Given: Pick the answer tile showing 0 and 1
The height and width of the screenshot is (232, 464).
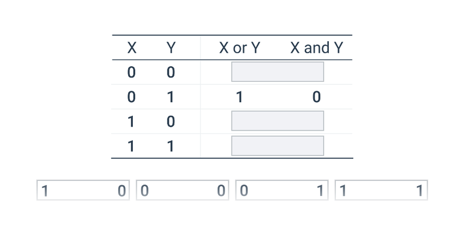Looking at the screenshot, I should coord(282,190).
